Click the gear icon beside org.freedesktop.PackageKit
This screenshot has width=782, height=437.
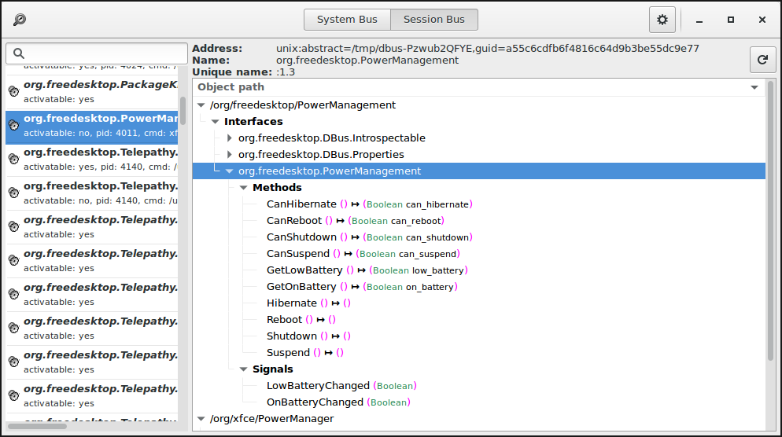tap(13, 91)
